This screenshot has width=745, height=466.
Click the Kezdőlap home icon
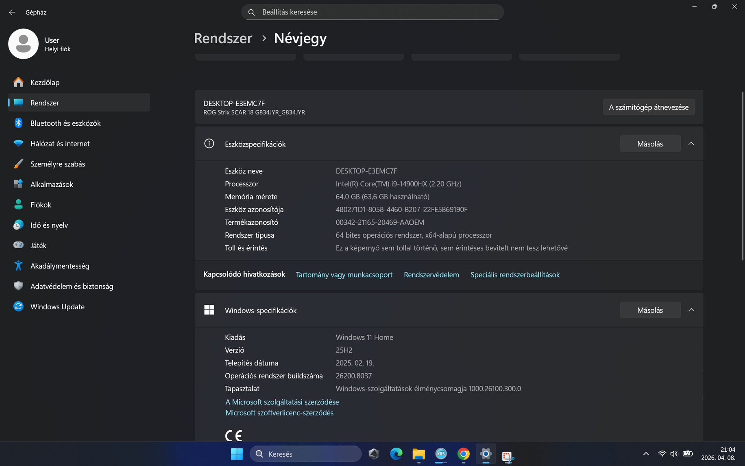click(18, 82)
